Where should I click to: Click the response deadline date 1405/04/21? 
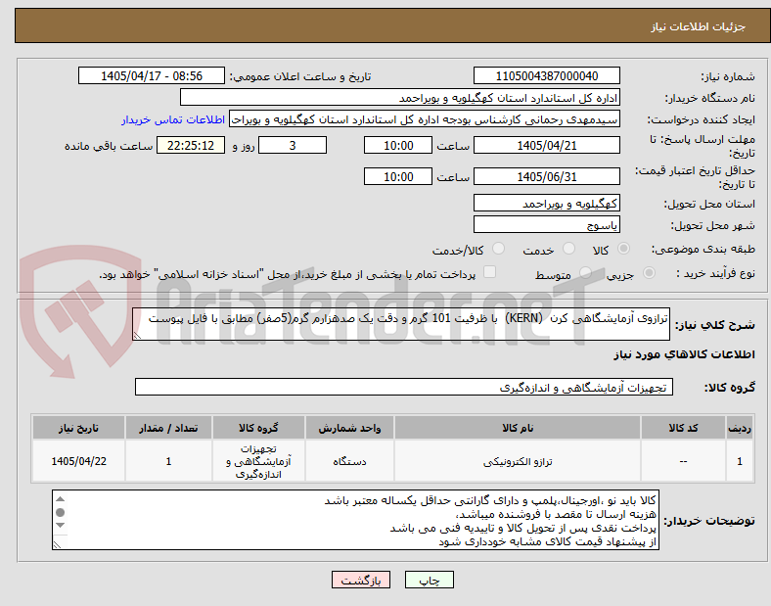(547, 145)
